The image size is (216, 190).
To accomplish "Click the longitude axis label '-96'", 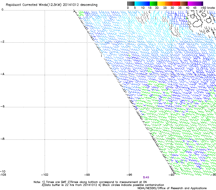I will click(129, 175).
